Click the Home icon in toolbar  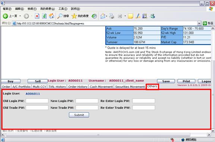point(52,16)
